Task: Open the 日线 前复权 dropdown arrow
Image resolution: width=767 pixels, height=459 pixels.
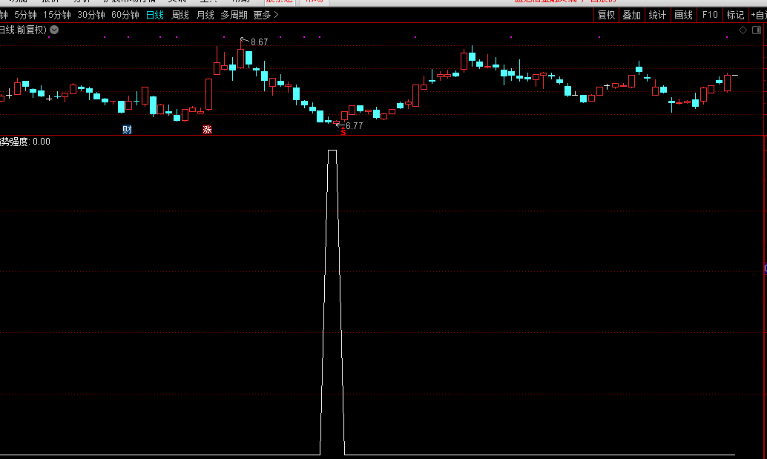Action: pos(54,30)
